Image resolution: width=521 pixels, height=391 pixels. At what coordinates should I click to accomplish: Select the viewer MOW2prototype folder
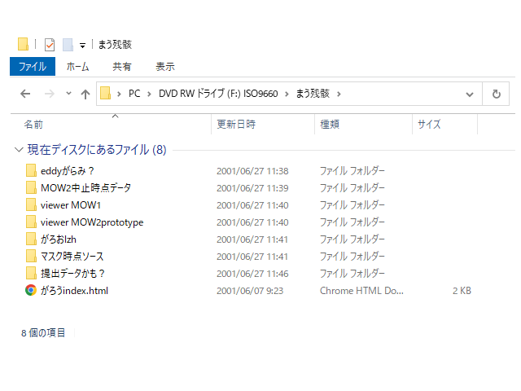pos(91,222)
